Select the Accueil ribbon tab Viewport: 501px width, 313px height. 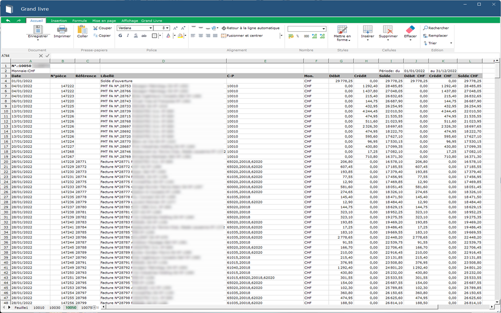click(36, 21)
